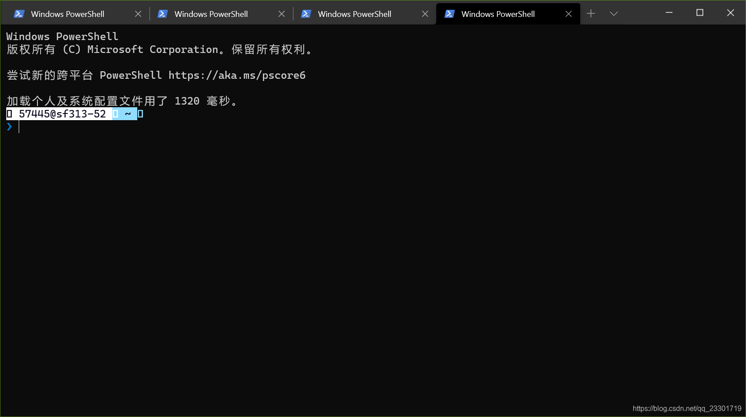Click the 1320 load time value
The image size is (746, 417).
tap(187, 101)
